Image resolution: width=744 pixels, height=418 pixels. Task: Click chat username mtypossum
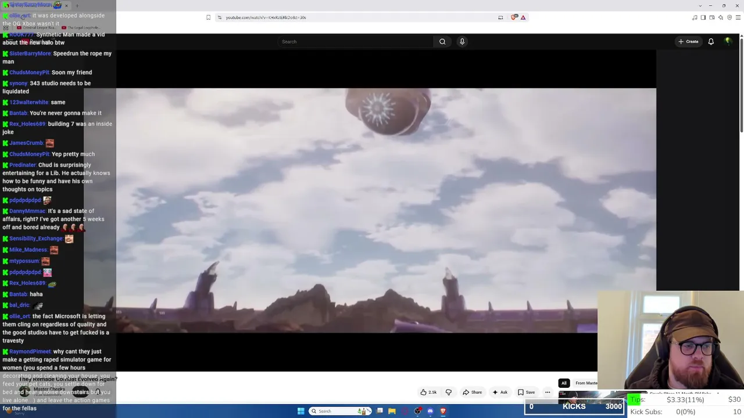click(24, 261)
